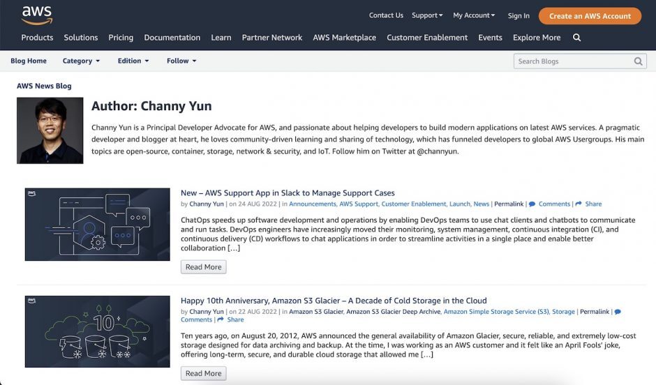Click share arrow icon on Slack Support post
This screenshot has width=656, height=385.
click(x=579, y=204)
